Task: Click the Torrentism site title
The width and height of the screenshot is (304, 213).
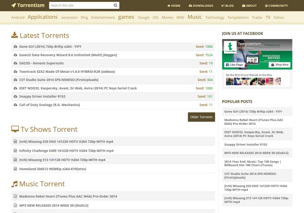Action: 31,5
